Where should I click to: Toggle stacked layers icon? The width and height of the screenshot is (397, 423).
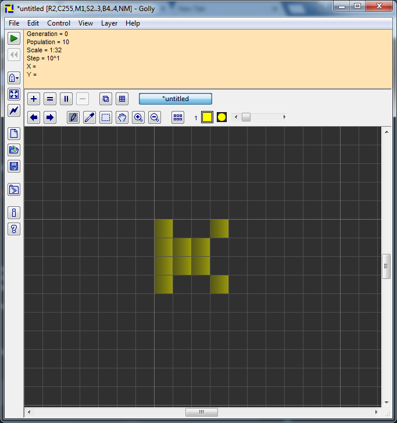coord(106,99)
